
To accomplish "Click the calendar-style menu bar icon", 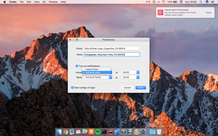I will [x=181, y=2].
